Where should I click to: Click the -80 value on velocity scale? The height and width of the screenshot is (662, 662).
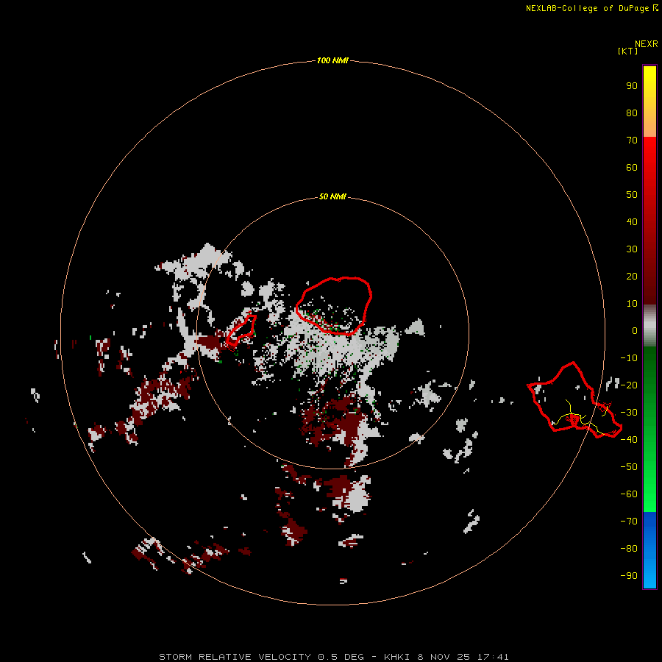coord(629,549)
